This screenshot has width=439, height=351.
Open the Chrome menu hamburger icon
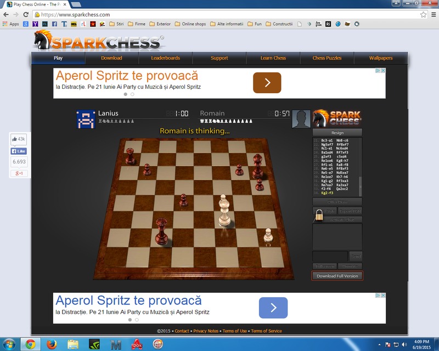pos(434,15)
